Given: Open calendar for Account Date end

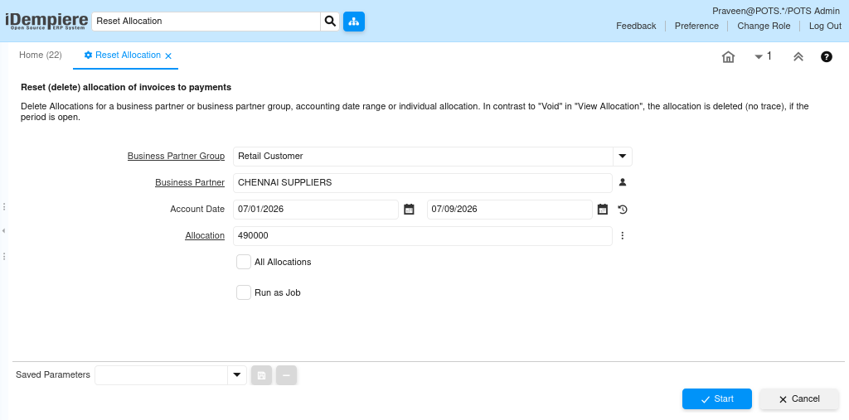Looking at the screenshot, I should [603, 209].
